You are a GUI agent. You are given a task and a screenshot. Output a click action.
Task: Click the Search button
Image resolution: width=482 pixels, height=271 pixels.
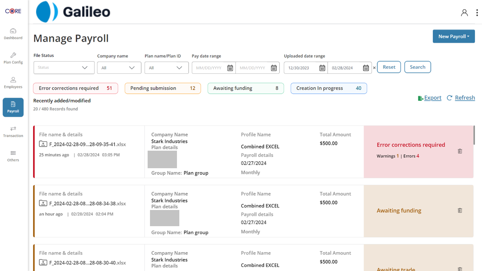pyautogui.click(x=418, y=67)
